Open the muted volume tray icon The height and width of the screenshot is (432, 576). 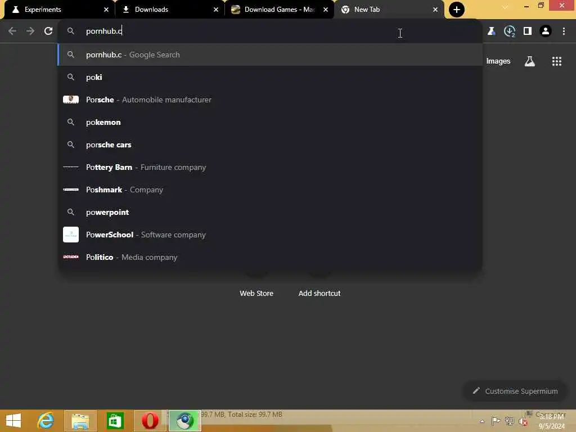[x=523, y=421]
